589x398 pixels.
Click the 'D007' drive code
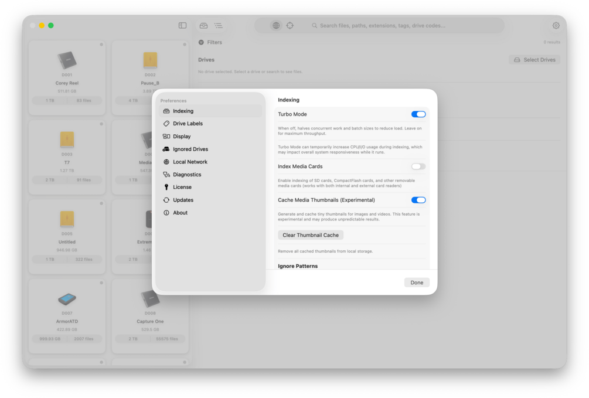(x=67, y=314)
